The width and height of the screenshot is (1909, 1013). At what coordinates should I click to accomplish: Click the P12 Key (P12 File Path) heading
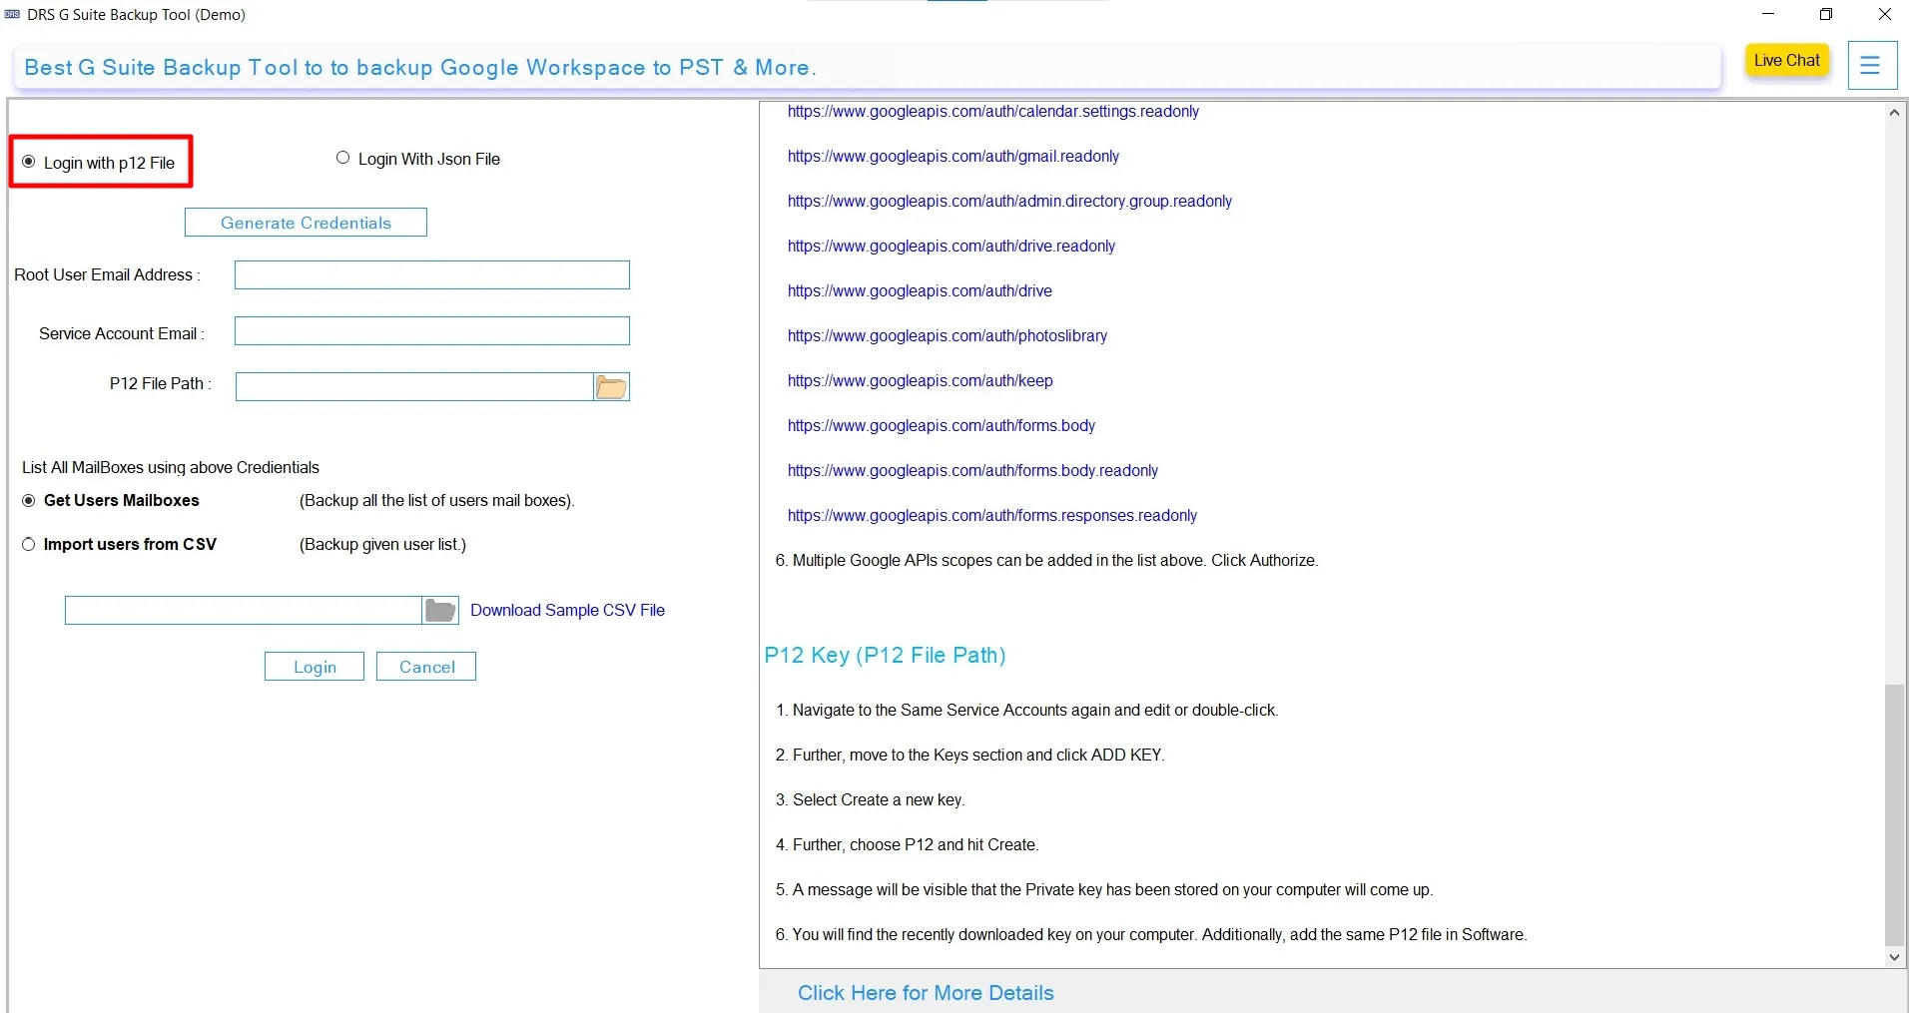[x=885, y=656]
